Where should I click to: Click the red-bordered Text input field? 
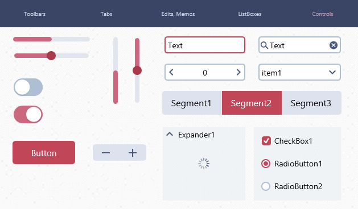click(x=205, y=45)
